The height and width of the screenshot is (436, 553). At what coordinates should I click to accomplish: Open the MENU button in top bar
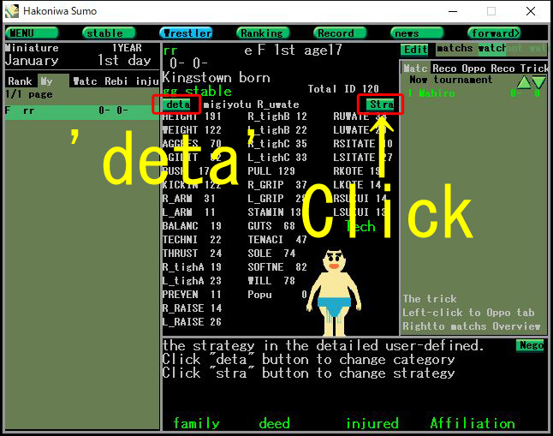coord(32,33)
